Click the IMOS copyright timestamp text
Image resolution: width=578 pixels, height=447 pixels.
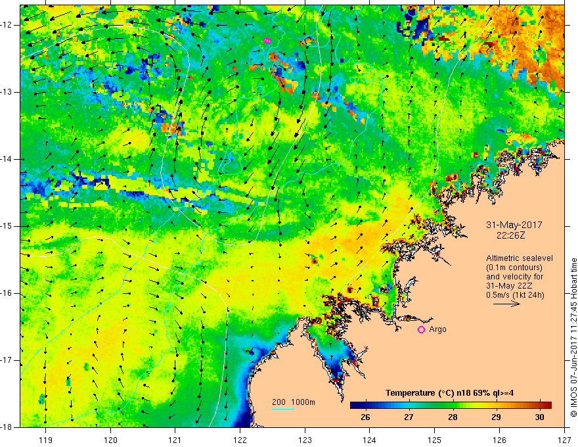(573, 337)
